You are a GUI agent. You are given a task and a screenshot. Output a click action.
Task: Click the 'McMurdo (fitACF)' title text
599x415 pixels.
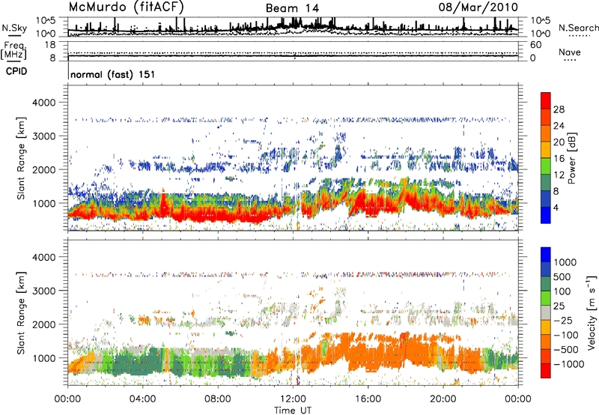(x=126, y=7)
